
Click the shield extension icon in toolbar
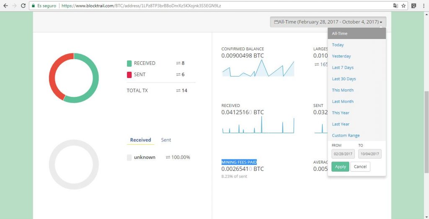click(x=413, y=6)
